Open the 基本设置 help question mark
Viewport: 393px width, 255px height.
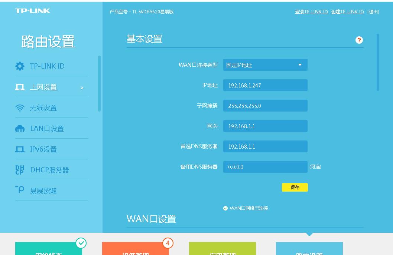(359, 40)
